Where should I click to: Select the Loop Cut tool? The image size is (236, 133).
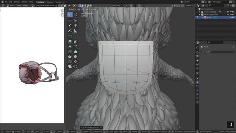(75, 47)
